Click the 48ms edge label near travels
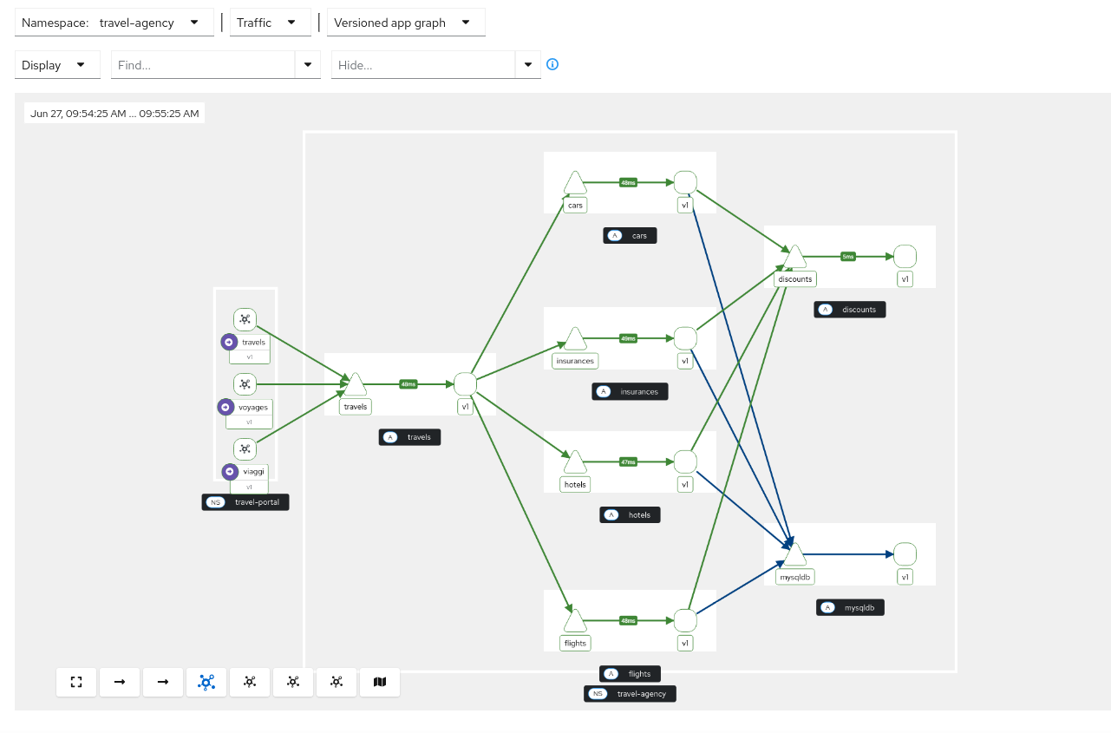 407,382
